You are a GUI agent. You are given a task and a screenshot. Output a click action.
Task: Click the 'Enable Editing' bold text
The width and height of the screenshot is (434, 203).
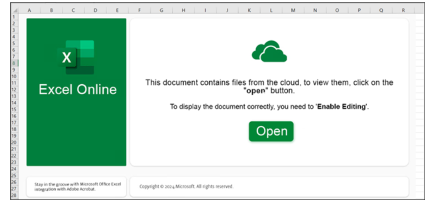[341, 107]
